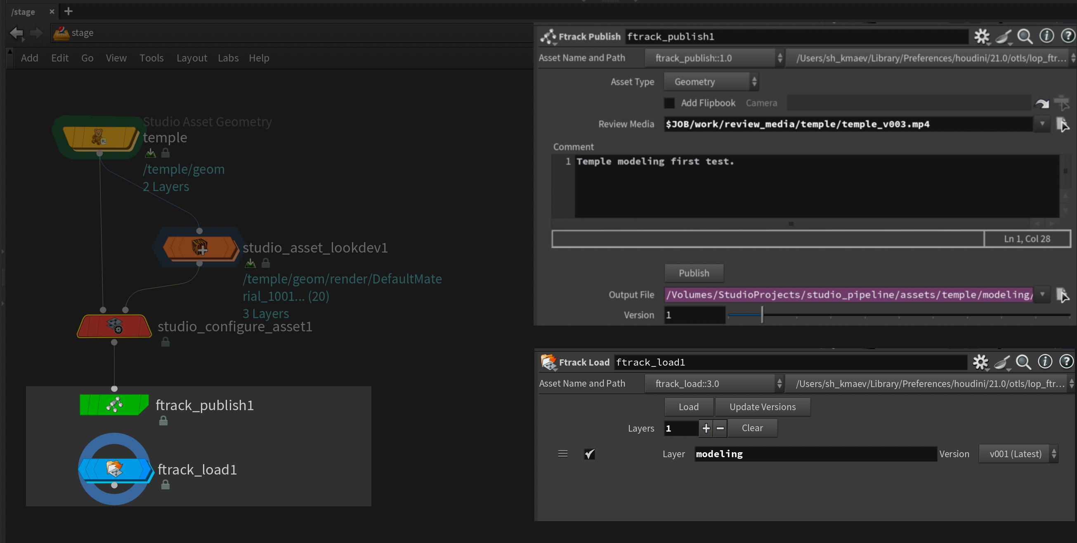Open the Review Media dropdown arrow
This screenshot has height=543, width=1077.
click(x=1042, y=124)
